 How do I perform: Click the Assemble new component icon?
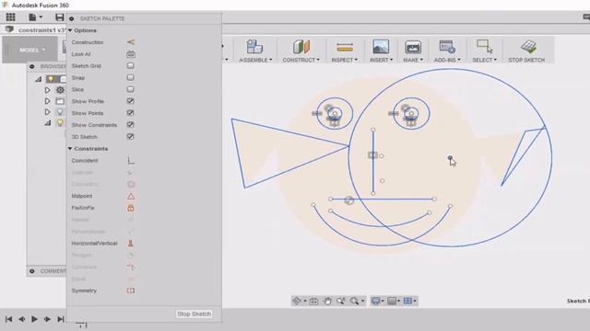tap(254, 47)
